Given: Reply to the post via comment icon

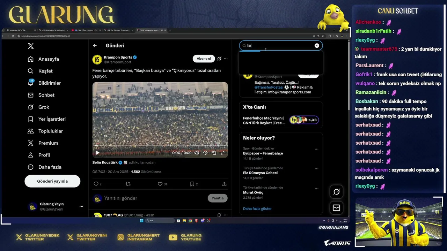Looking at the screenshot, I should pos(96,184).
